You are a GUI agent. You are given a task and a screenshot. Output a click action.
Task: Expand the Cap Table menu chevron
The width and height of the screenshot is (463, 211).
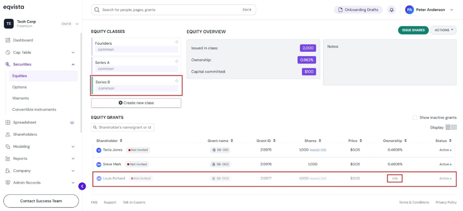pyautogui.click(x=73, y=53)
